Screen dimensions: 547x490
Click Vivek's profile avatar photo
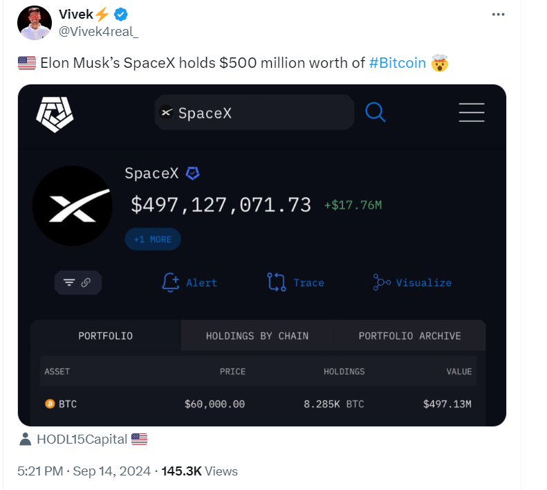point(35,24)
